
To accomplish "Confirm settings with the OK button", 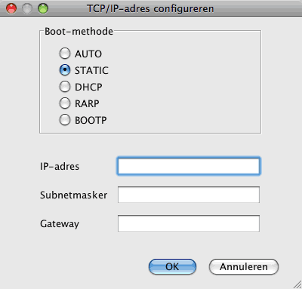I will (x=172, y=266).
